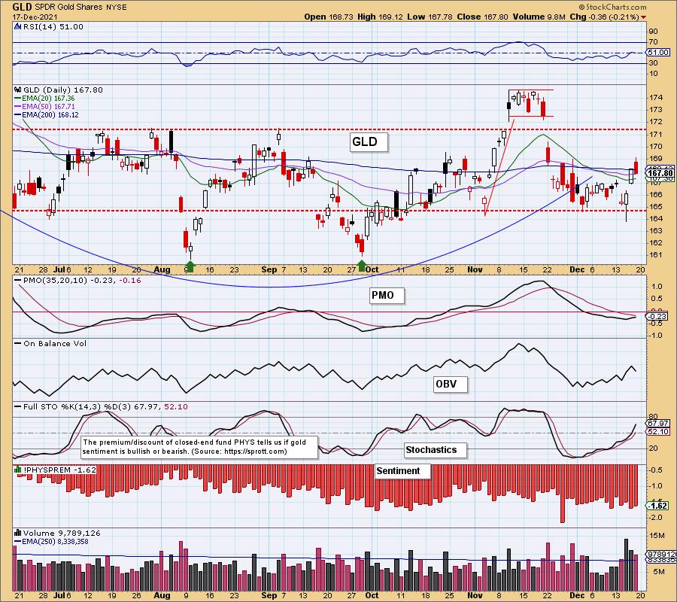Click the RSI(14) 51.00 legend
677x602 pixels.
[x=53, y=27]
